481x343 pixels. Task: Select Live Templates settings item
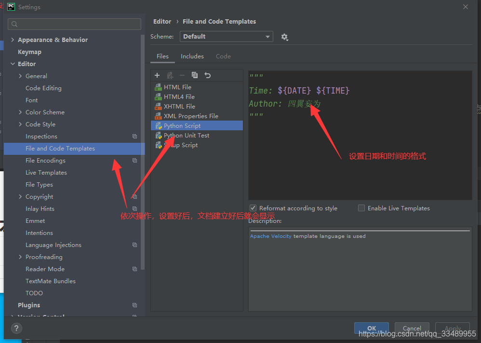pyautogui.click(x=46, y=173)
